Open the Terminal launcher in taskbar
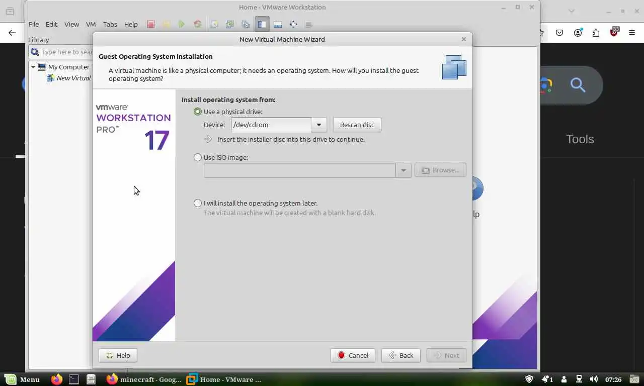Screen dimensions: 644x386 pyautogui.click(x=74, y=379)
